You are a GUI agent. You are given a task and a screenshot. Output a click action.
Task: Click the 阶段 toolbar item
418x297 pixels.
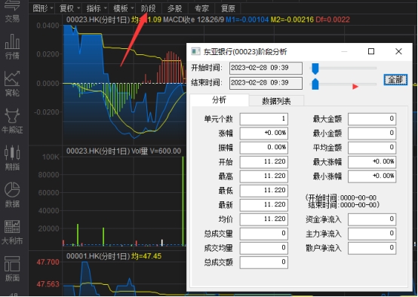148,8
